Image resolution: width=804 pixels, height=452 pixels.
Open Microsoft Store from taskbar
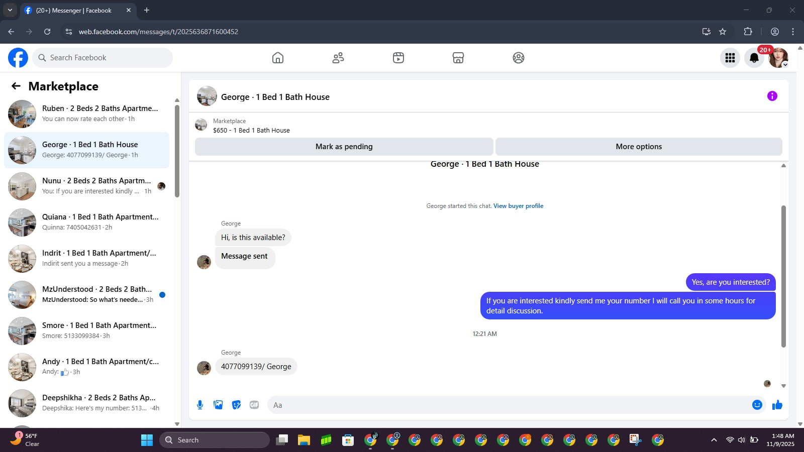point(348,440)
